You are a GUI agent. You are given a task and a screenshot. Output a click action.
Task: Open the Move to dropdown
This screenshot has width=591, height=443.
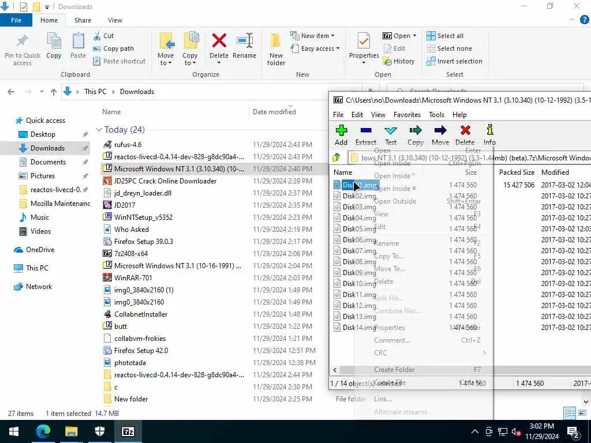tap(166, 59)
